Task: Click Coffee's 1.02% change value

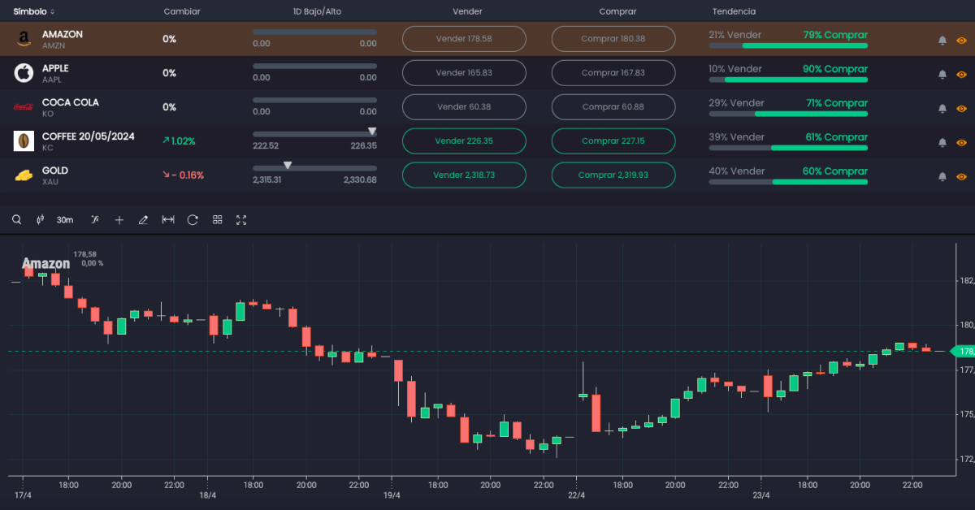Action: pos(179,141)
